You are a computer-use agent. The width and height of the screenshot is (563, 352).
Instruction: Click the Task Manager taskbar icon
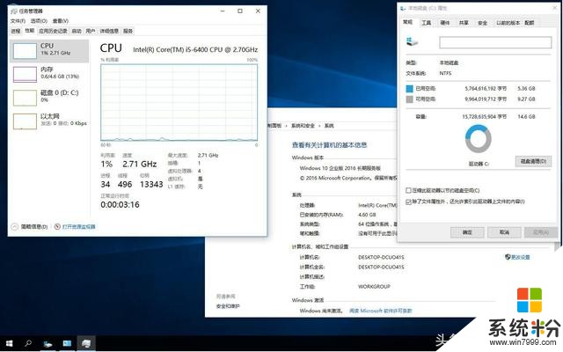pos(86,344)
